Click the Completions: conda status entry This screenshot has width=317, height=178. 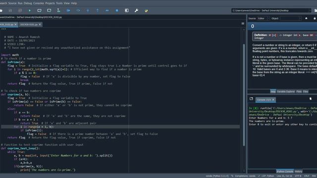pos(243,176)
